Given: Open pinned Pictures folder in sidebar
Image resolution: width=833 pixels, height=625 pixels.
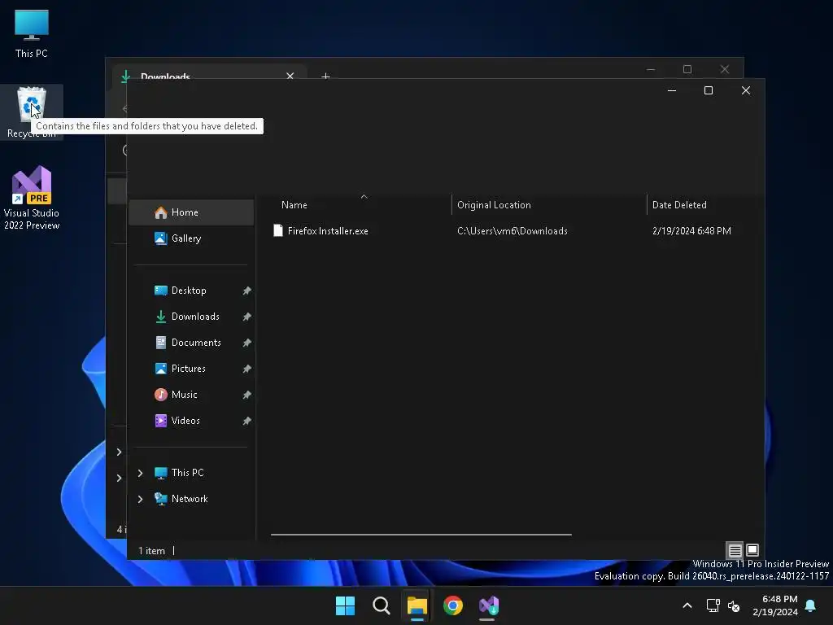Looking at the screenshot, I should [191, 369].
